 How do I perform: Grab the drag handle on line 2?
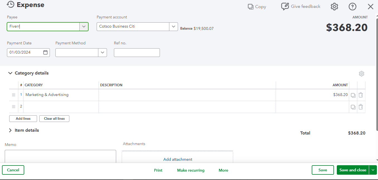(14, 107)
